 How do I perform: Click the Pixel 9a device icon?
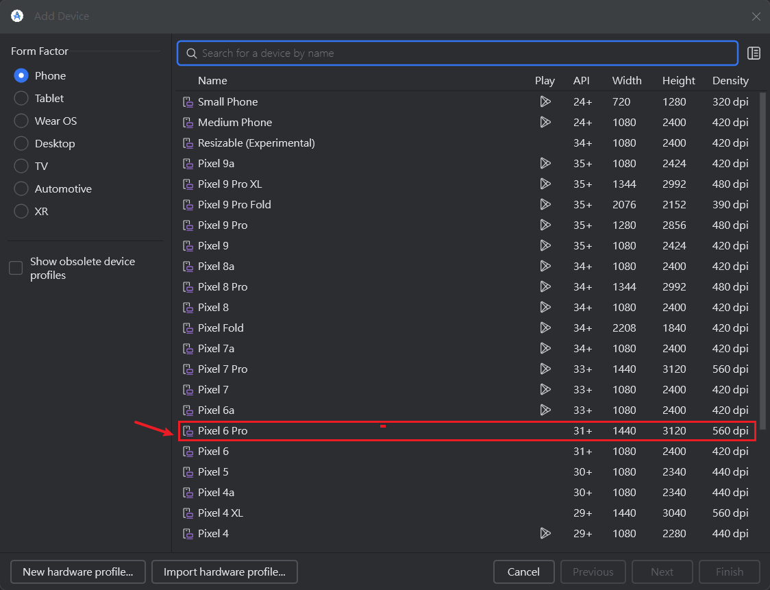tap(188, 164)
